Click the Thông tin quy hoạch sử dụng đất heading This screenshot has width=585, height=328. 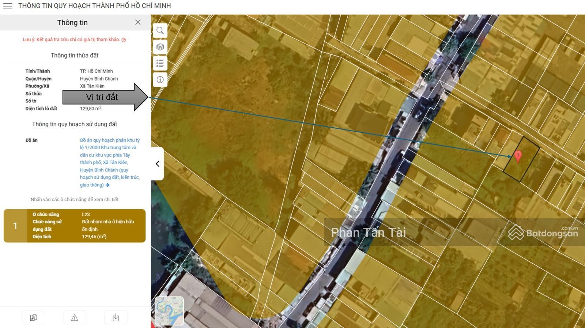coord(75,124)
